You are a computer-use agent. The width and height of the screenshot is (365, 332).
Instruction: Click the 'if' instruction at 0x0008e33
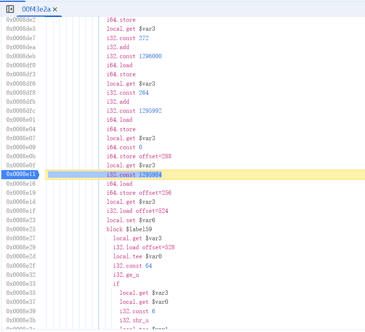click(116, 284)
